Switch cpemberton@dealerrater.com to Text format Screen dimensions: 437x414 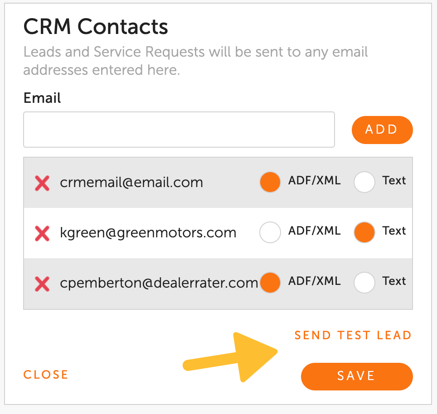point(364,283)
